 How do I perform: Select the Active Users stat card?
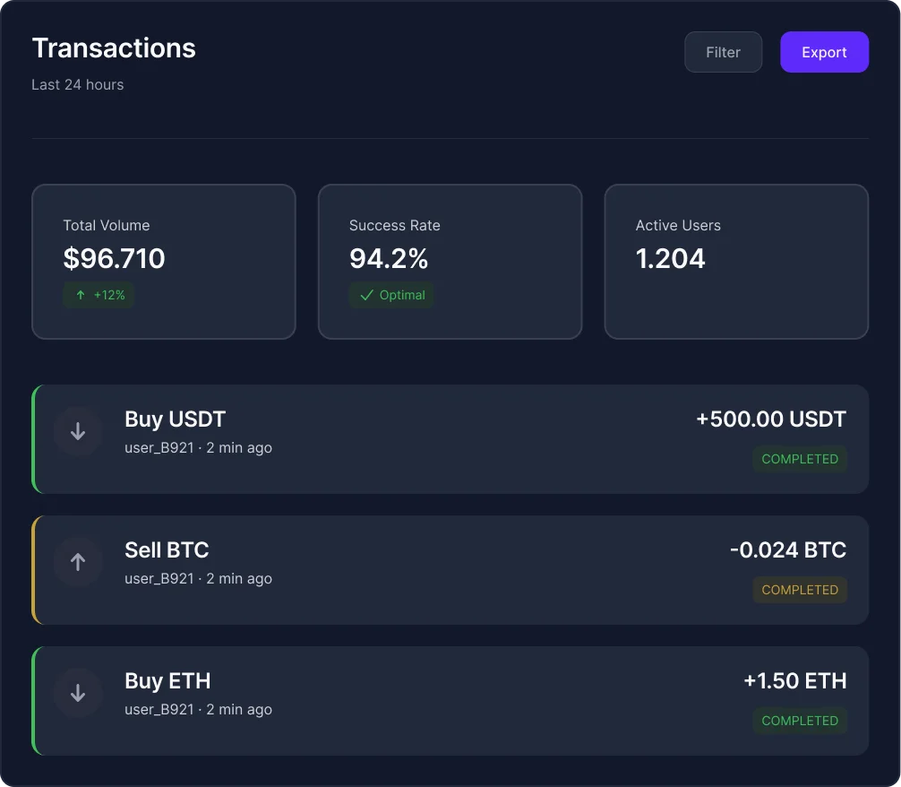click(736, 262)
